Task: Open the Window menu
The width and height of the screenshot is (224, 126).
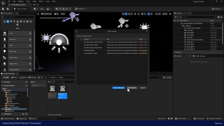Action: pos(21,1)
